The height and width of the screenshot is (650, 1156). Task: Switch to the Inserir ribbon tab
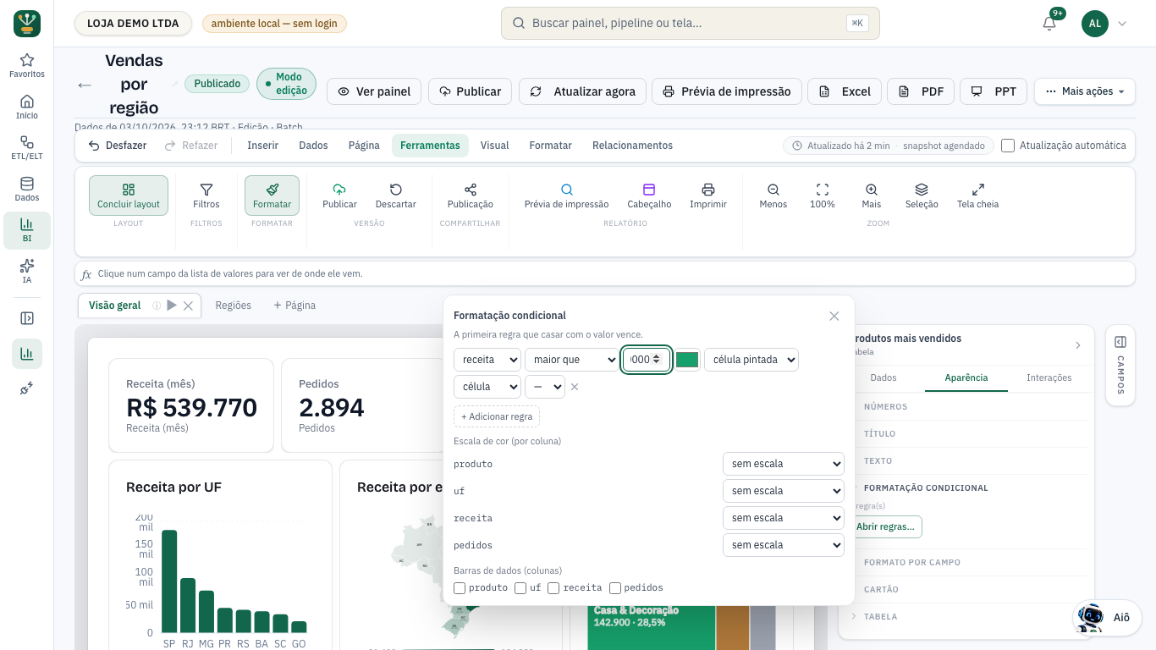click(262, 146)
